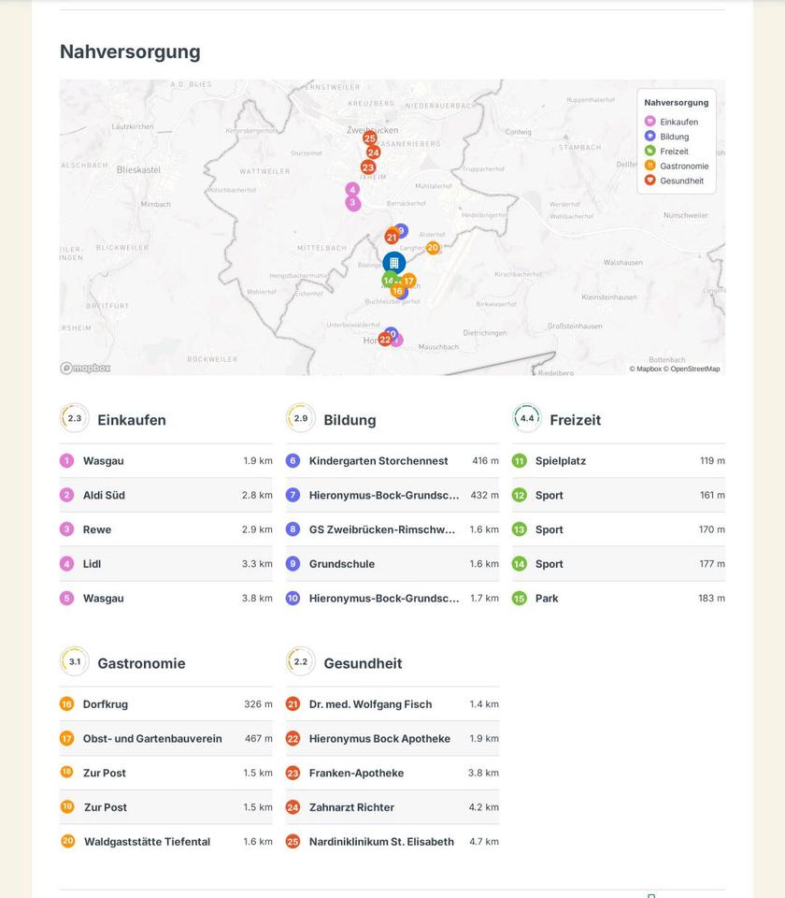
Task: Click Hieronymus Bock Apotheke entry
Action: [x=379, y=739]
